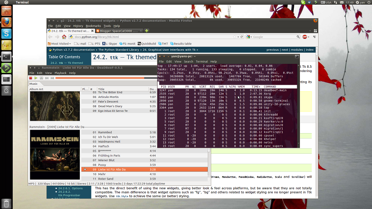The width and height of the screenshot is (372, 209).
Task: Open the Trash in launcher
Action: coord(7,204)
